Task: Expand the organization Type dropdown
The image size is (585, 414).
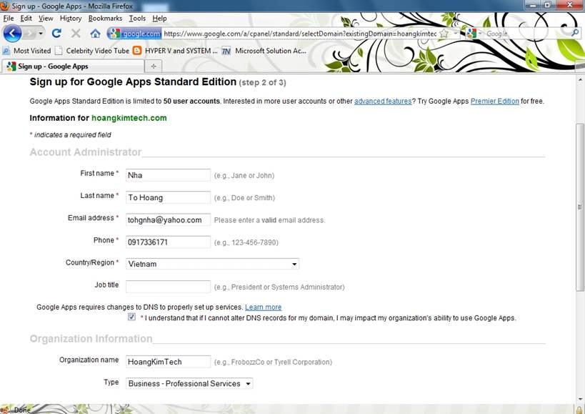Action: click(189, 383)
